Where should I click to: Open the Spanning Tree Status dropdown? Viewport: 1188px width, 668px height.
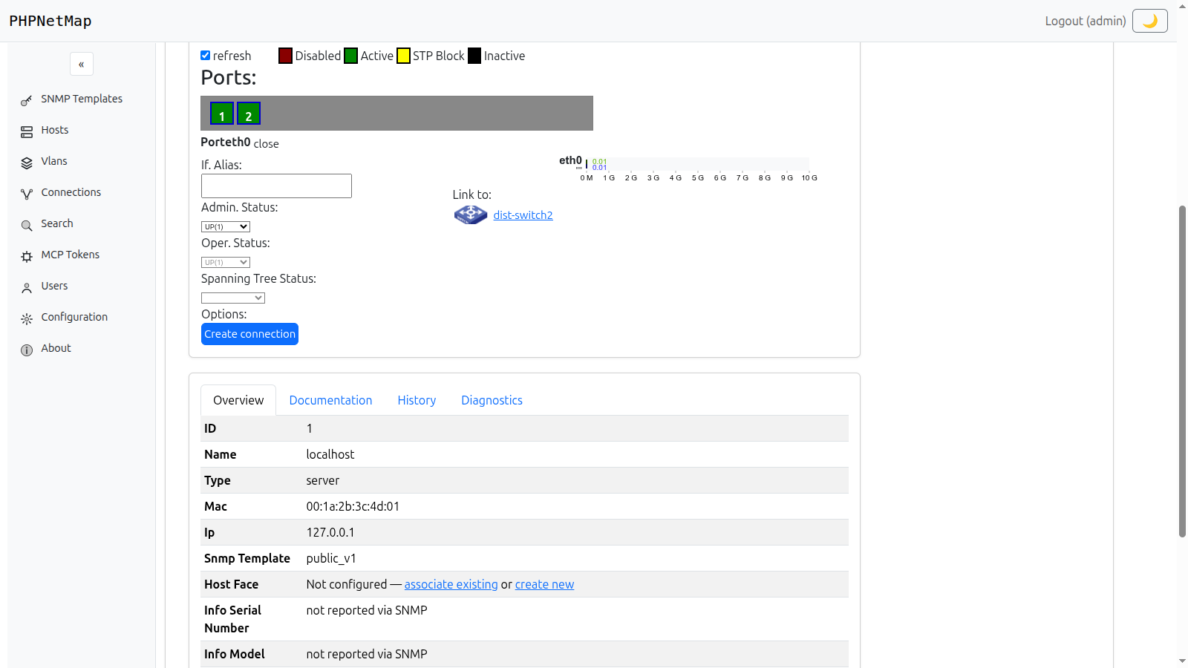pyautogui.click(x=233, y=298)
